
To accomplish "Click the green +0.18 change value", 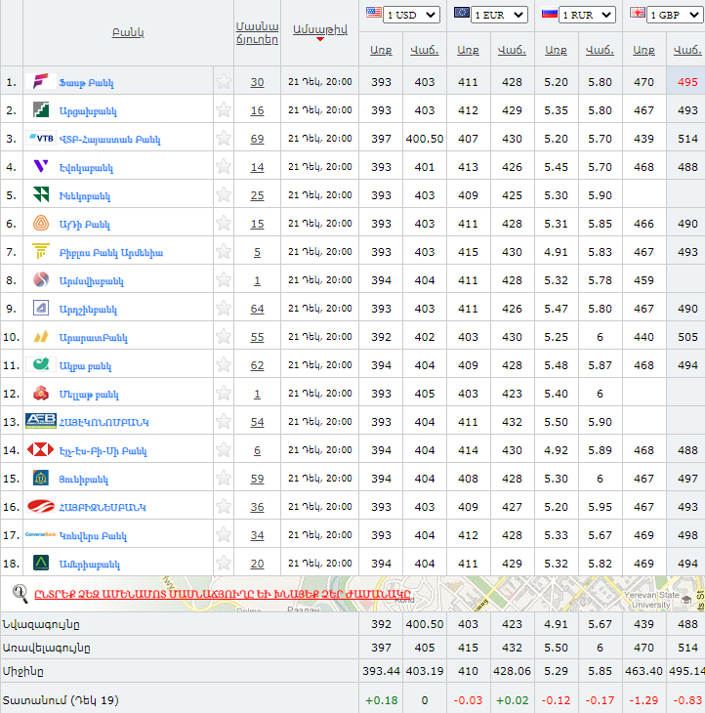I will (x=381, y=700).
